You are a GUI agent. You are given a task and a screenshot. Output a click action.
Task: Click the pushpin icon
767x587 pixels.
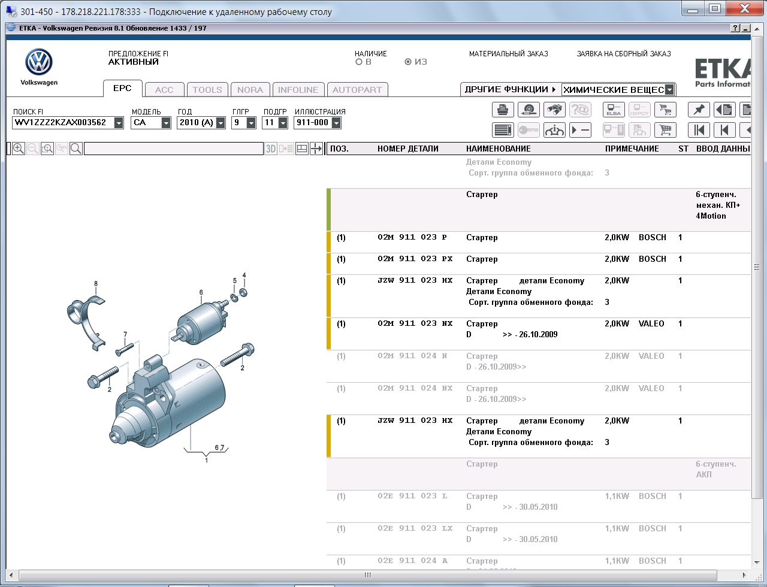coord(699,110)
